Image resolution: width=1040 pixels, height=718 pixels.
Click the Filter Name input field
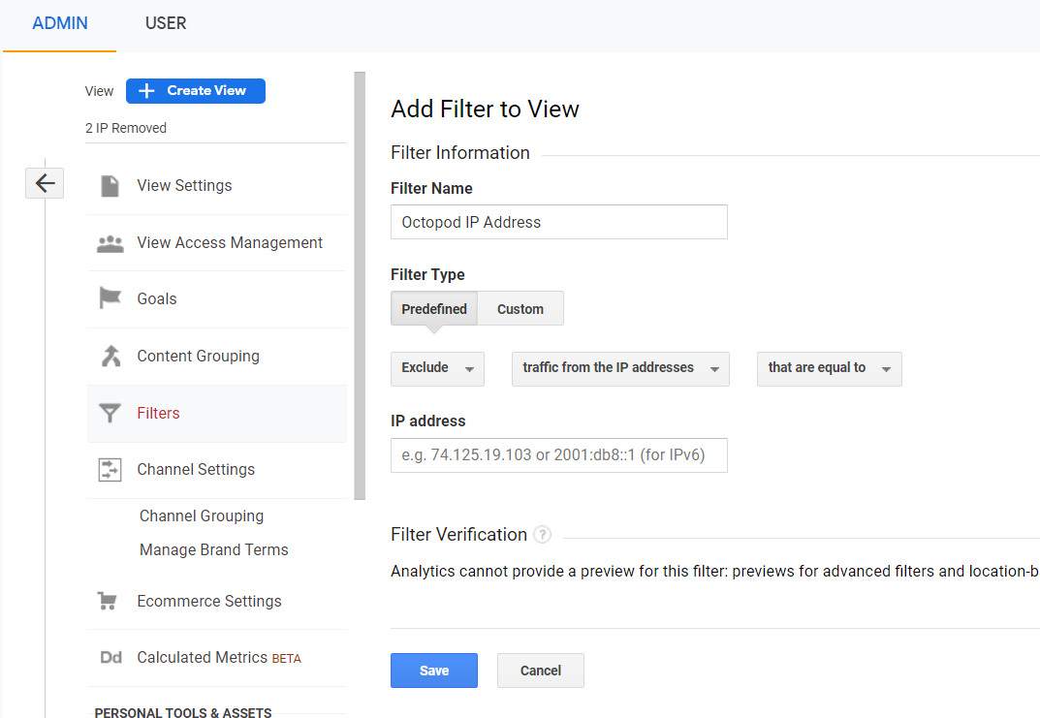(x=559, y=222)
